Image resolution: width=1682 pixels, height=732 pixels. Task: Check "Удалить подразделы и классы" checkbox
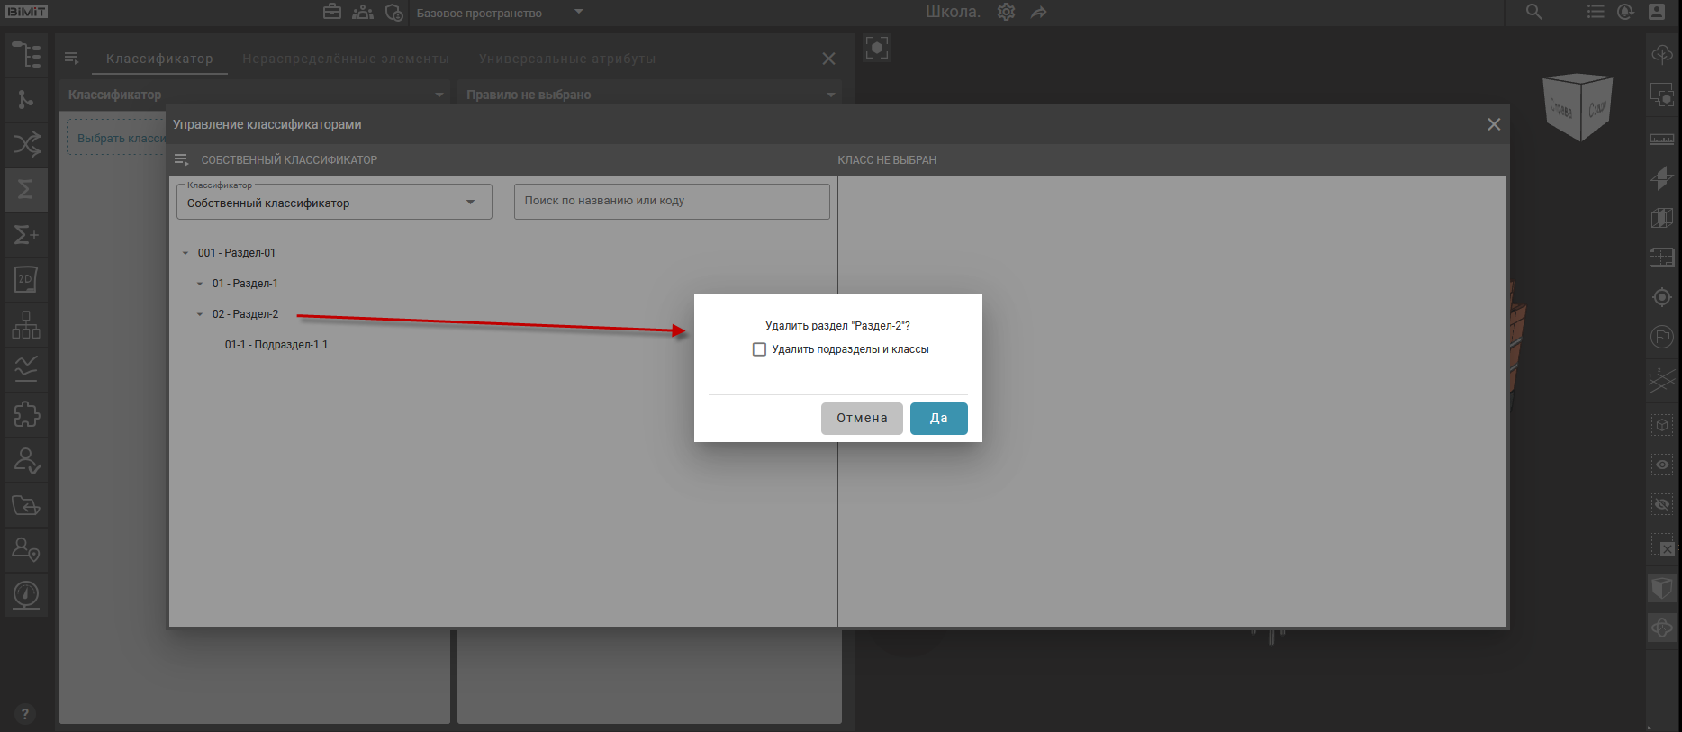(759, 349)
